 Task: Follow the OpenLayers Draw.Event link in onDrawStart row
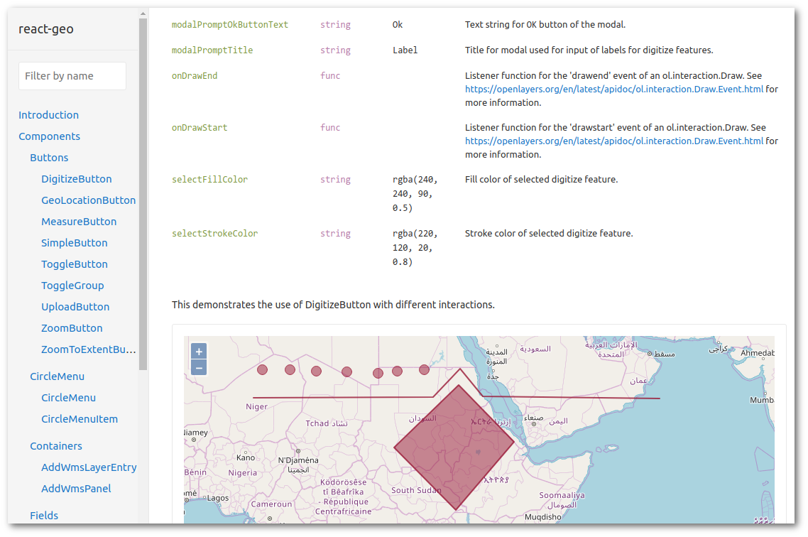point(614,141)
